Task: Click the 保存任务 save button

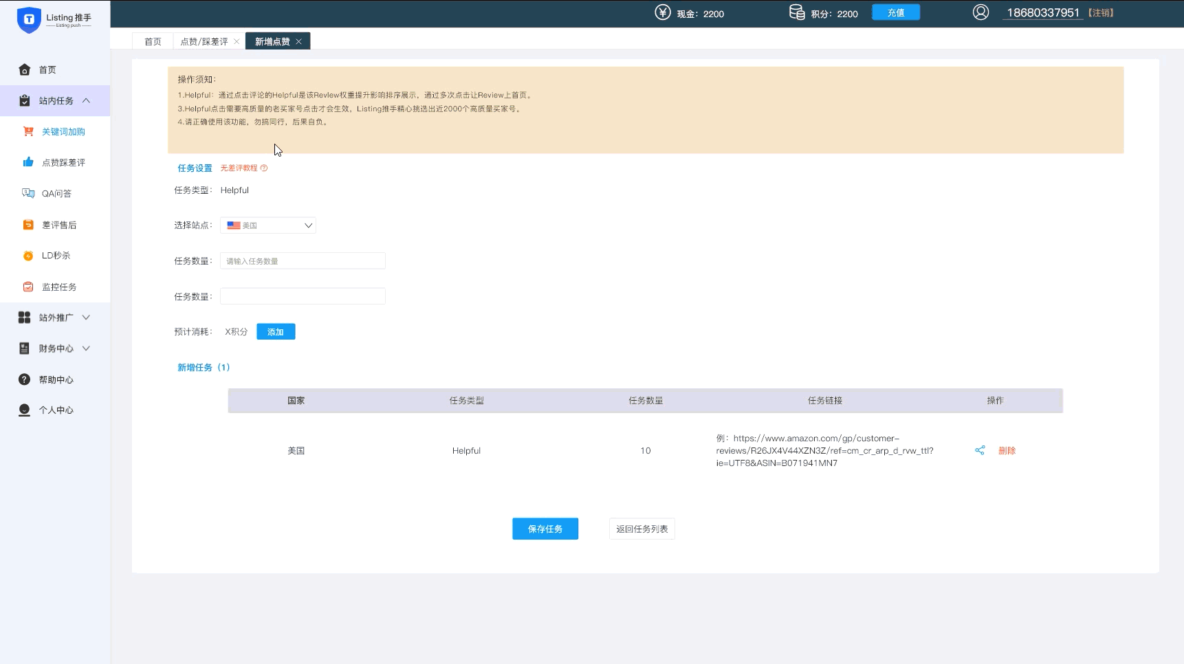Action: 545,529
